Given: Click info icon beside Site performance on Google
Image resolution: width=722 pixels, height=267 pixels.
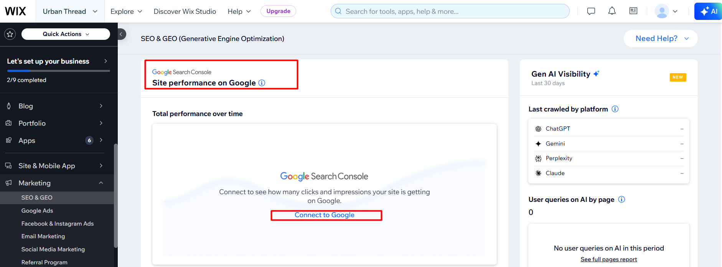Looking at the screenshot, I should (x=262, y=83).
